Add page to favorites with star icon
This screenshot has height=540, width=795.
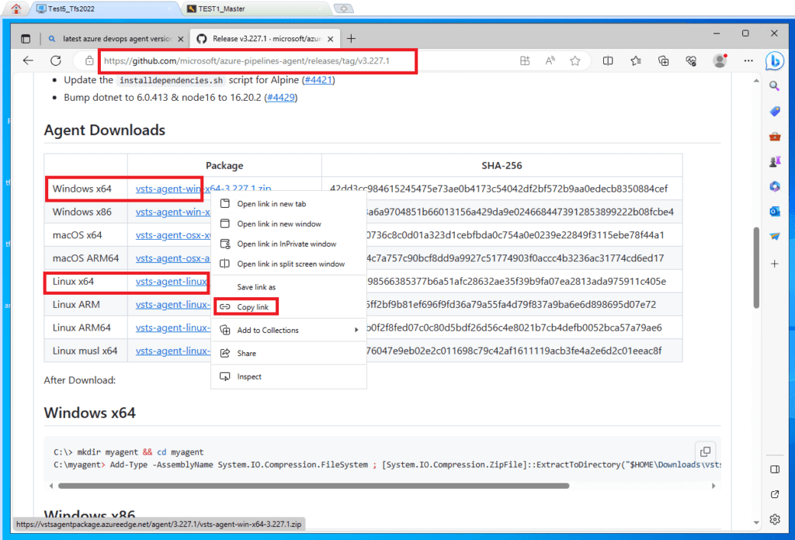click(x=575, y=61)
